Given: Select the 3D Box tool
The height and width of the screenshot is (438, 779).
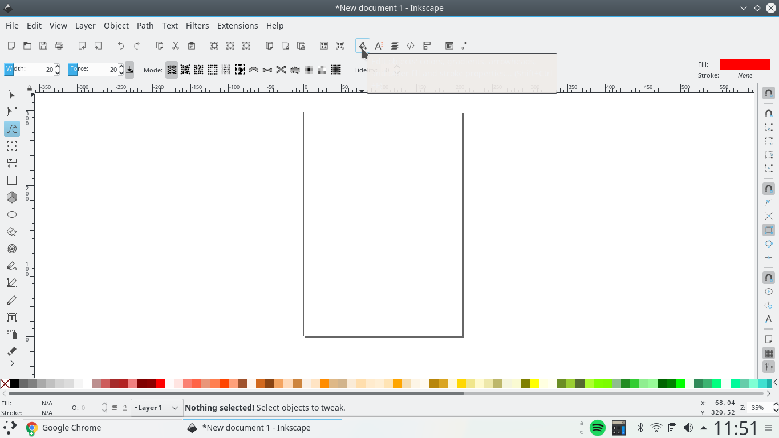Looking at the screenshot, I should 12,197.
